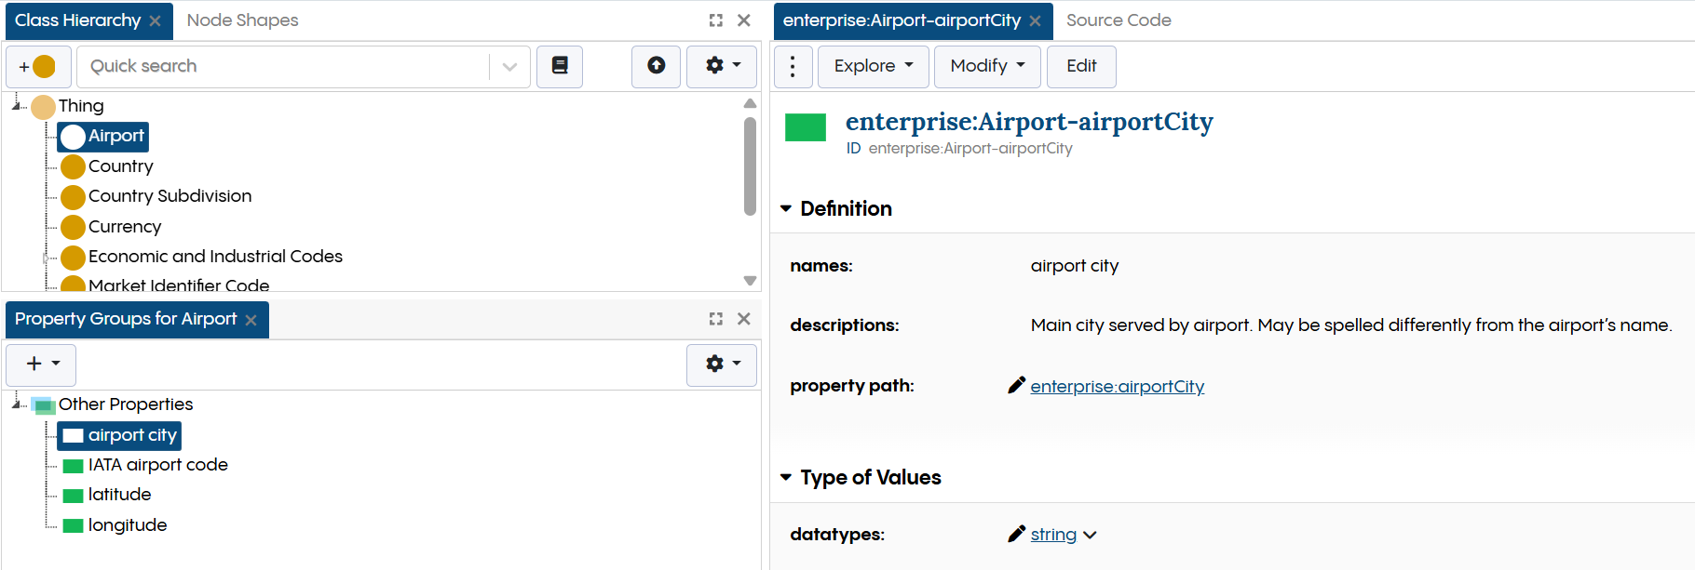Maximize the Class Hierarchy panel
The image size is (1695, 570).
(x=716, y=20)
